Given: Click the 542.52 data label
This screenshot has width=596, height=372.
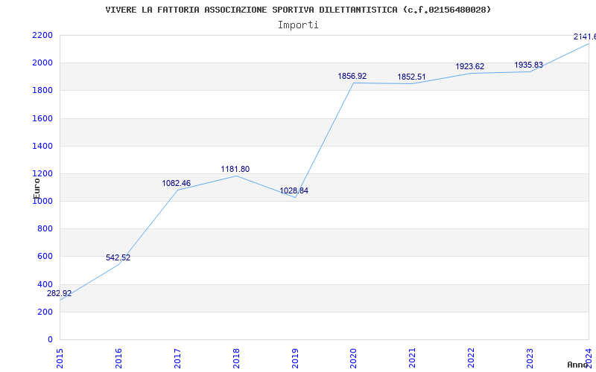Looking at the screenshot, I should [x=118, y=257].
